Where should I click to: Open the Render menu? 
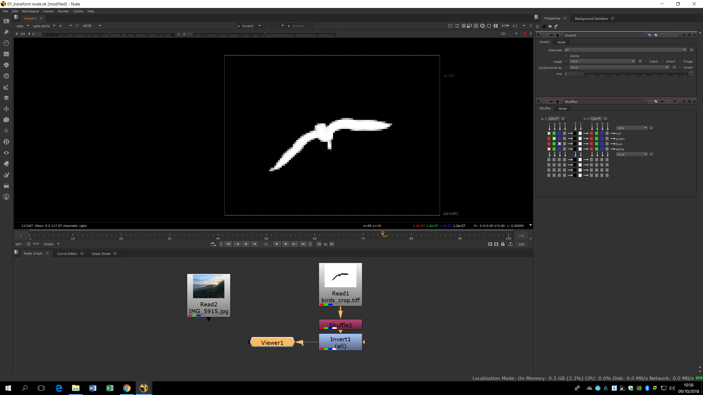[x=63, y=11]
